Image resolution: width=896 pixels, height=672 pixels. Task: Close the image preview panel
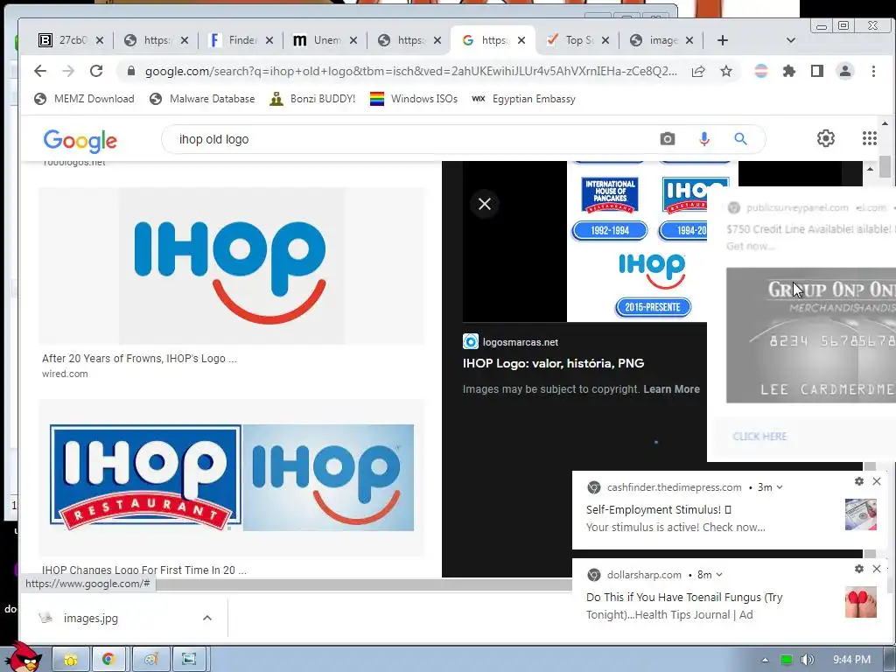click(485, 204)
